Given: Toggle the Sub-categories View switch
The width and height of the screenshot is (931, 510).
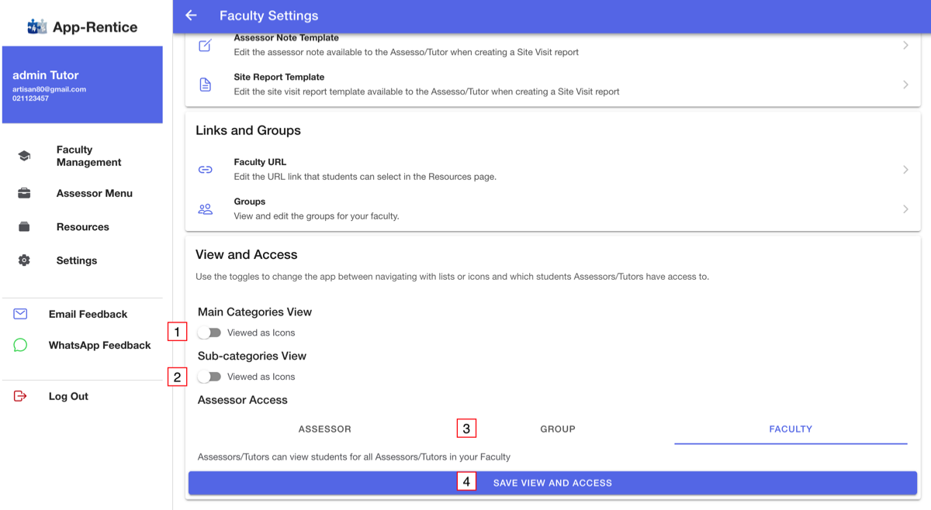Looking at the screenshot, I should 209,377.
